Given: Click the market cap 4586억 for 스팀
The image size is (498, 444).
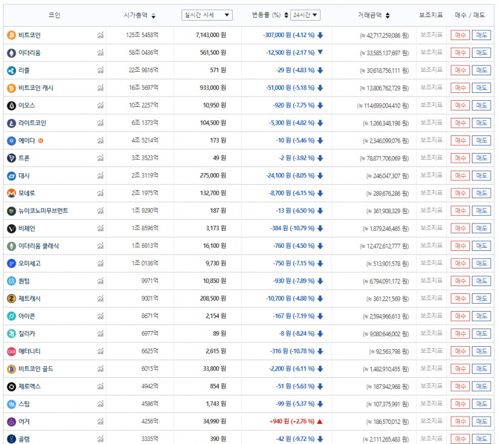Looking at the screenshot, I should pos(150,404).
